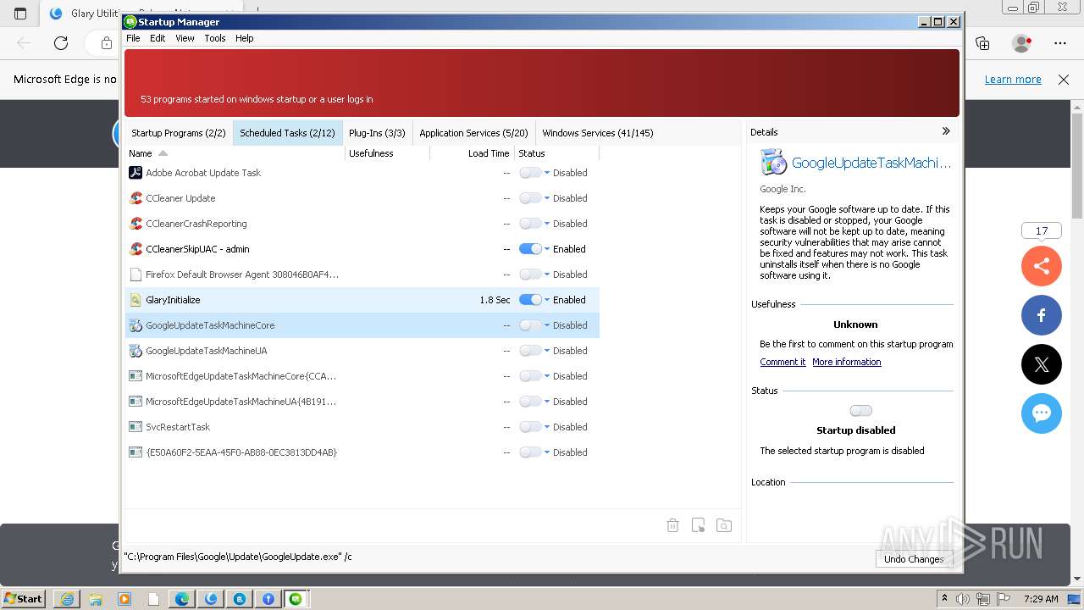
Task: Open status dropdown arrow for CCleanerSkipUAC - admin
Action: [x=547, y=249]
